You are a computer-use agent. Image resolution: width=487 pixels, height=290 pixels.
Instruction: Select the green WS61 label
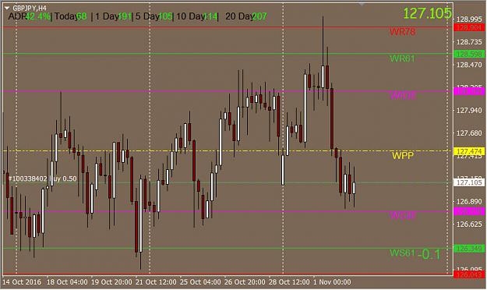403,253
